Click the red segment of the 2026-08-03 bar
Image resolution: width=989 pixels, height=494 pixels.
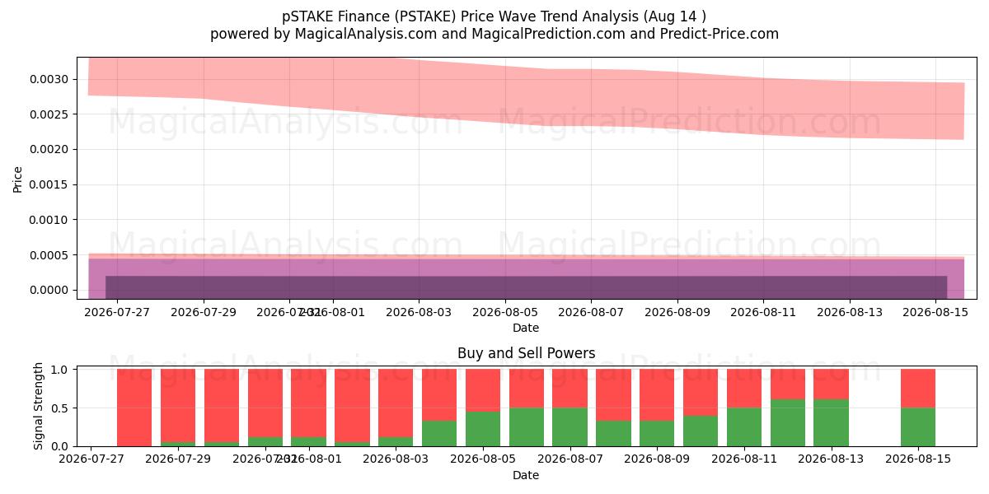(x=396, y=403)
